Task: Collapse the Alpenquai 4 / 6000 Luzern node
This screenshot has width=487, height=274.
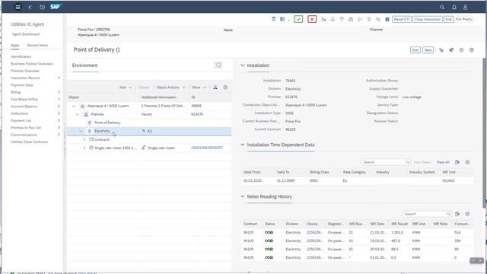Action: pos(74,106)
